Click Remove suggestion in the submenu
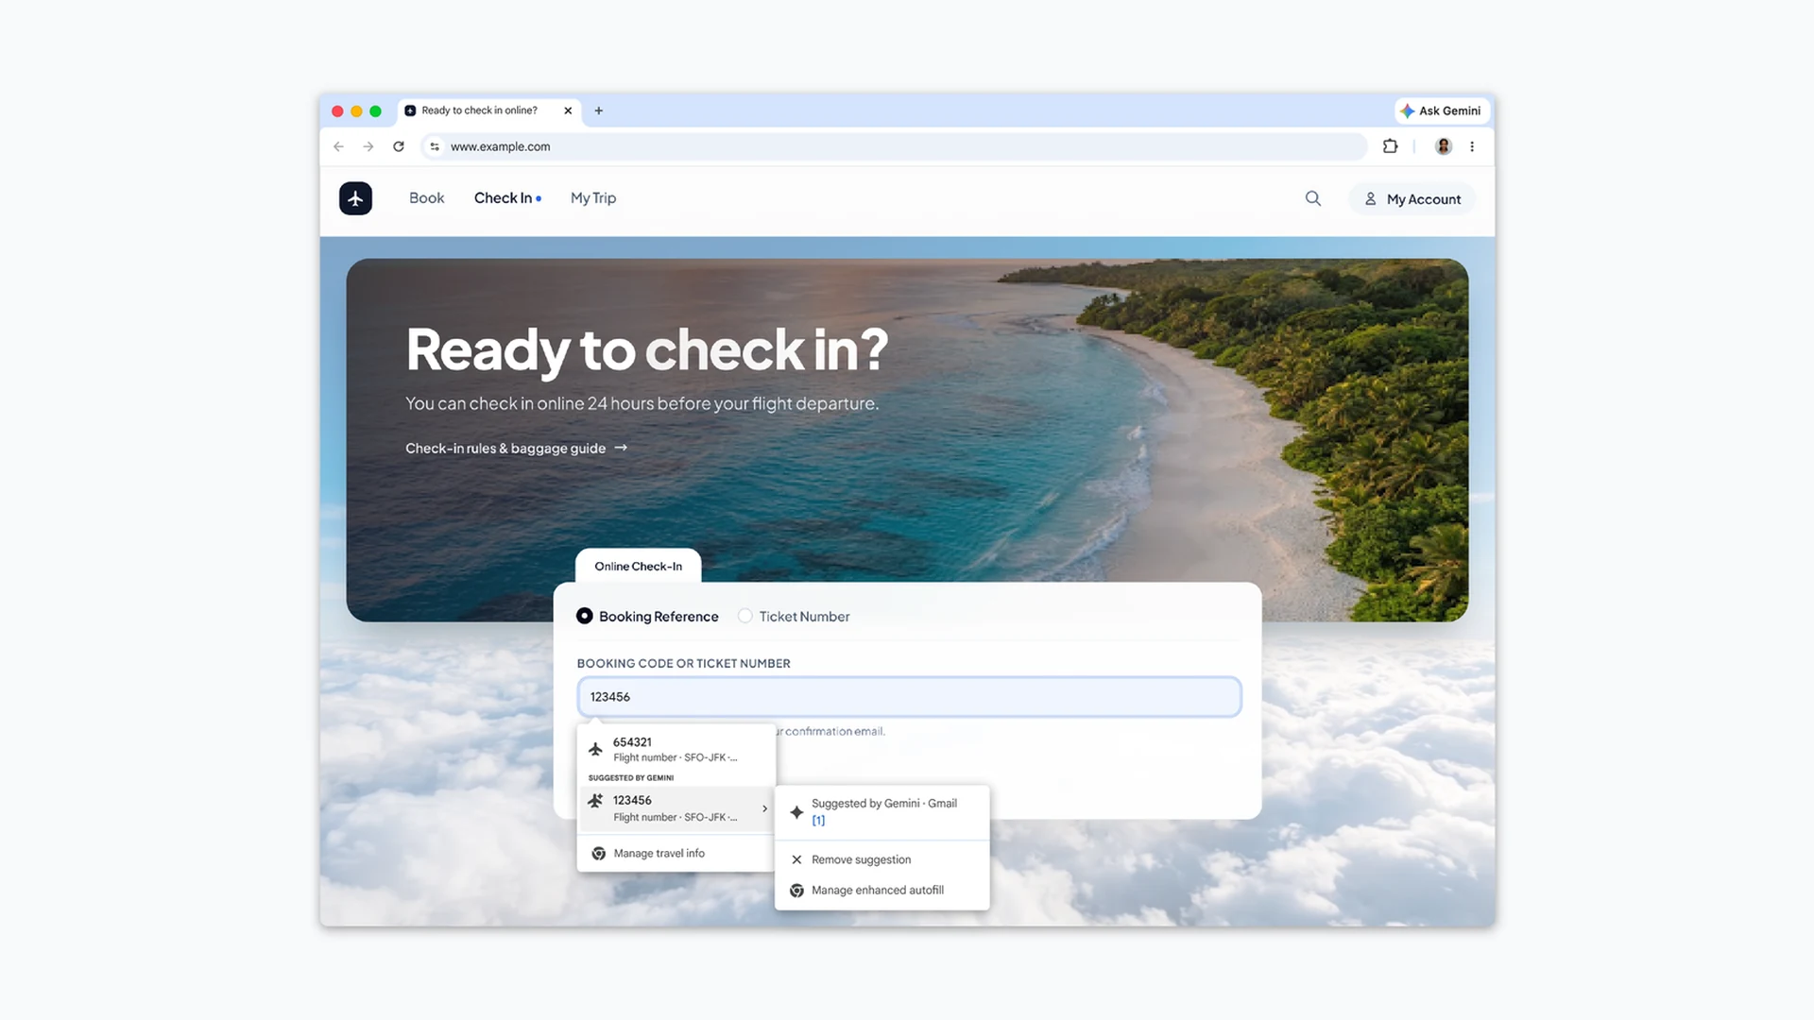The width and height of the screenshot is (1814, 1020). point(882,859)
